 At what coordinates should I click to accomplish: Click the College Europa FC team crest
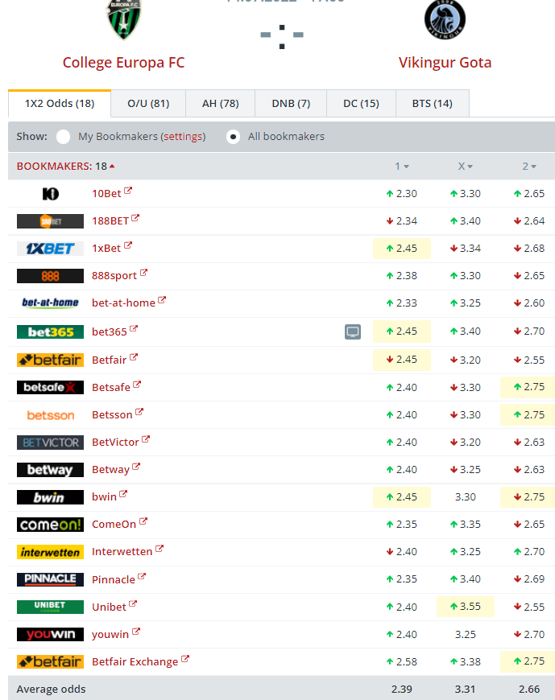point(124,20)
